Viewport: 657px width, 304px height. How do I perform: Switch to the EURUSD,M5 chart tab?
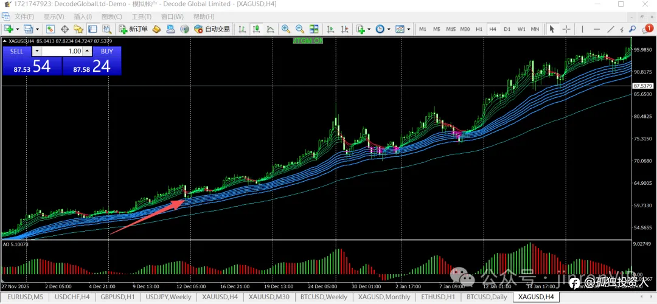[25, 297]
